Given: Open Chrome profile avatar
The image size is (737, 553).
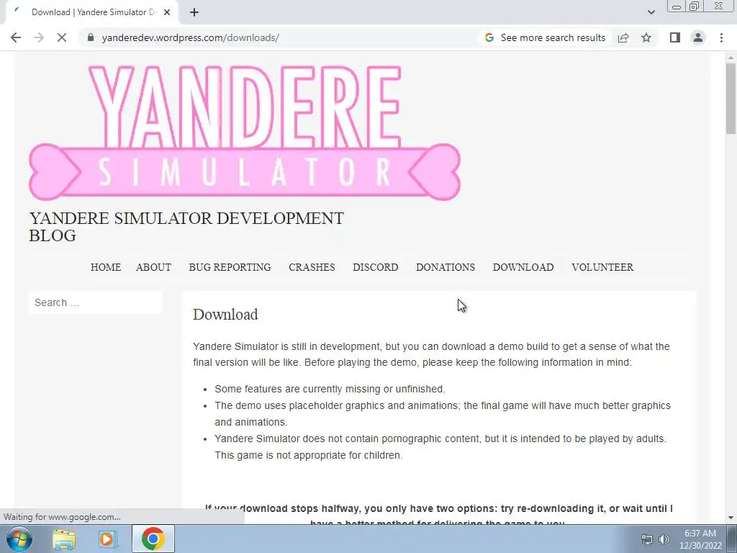Looking at the screenshot, I should pyautogui.click(x=698, y=37).
